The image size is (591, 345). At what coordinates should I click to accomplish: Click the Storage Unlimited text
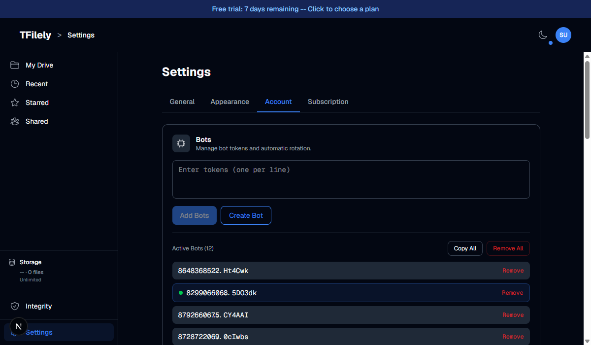pyautogui.click(x=31, y=280)
